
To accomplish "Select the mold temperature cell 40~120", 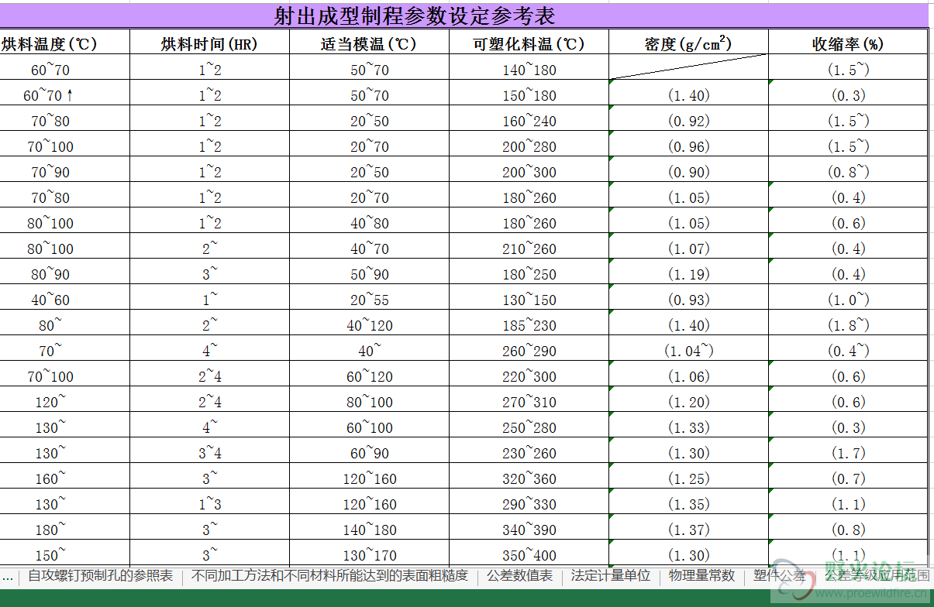I will tap(369, 323).
